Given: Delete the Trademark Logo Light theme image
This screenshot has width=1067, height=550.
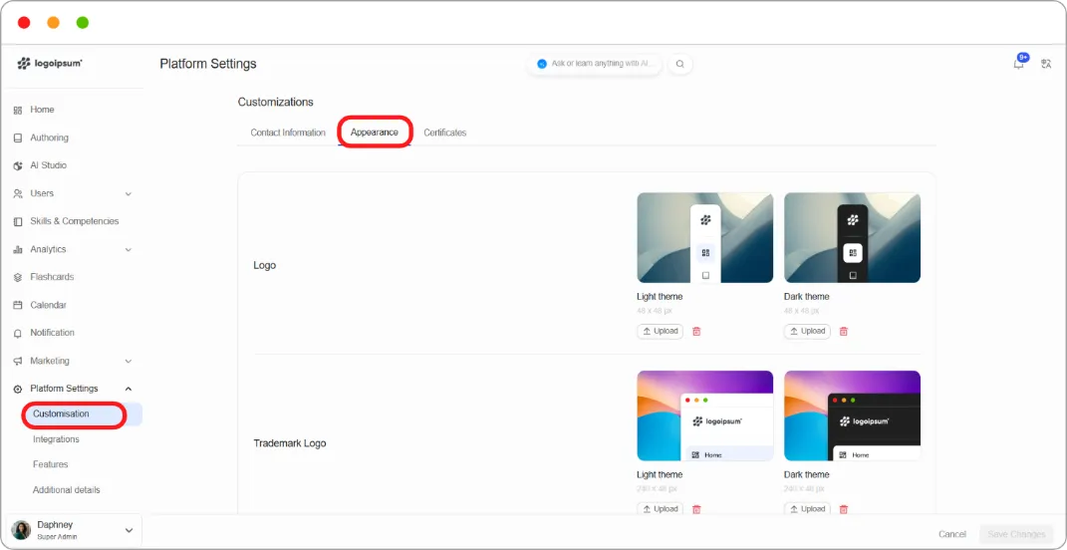Looking at the screenshot, I should (696, 509).
